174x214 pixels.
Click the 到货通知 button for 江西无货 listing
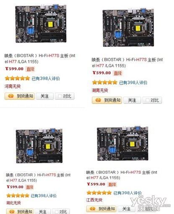(101, 209)
